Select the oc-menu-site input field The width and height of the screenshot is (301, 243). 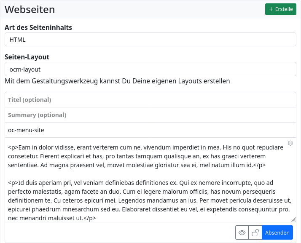[150, 130]
